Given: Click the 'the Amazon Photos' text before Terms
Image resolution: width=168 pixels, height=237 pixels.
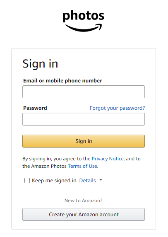Looking at the screenshot, I should 44,166.
